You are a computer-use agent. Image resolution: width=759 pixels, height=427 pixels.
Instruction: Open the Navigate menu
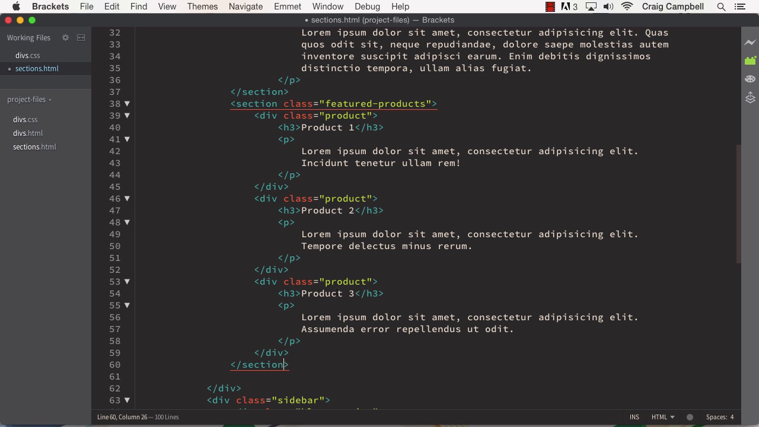tap(245, 7)
